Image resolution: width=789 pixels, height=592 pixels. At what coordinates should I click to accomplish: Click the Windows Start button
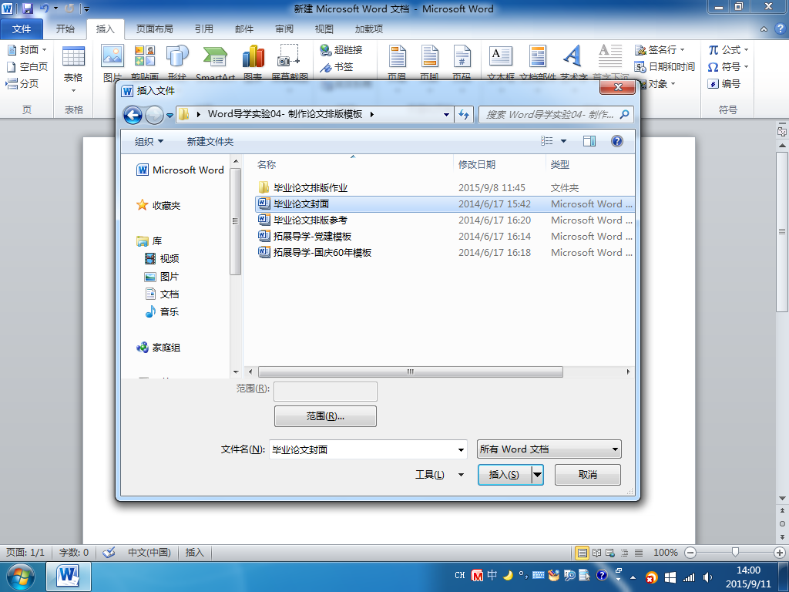pos(20,577)
